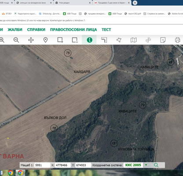Image resolution: width=183 pixels, height=176 pixels.
Task: Click the measure distance corner tool
Action: point(104,40)
